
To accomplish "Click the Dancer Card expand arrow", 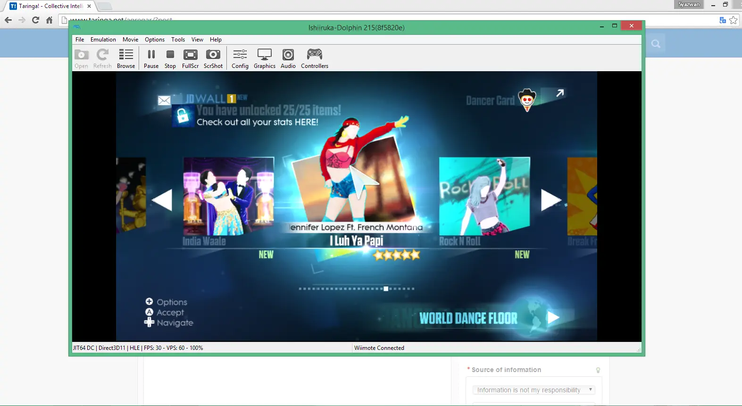I will click(560, 93).
